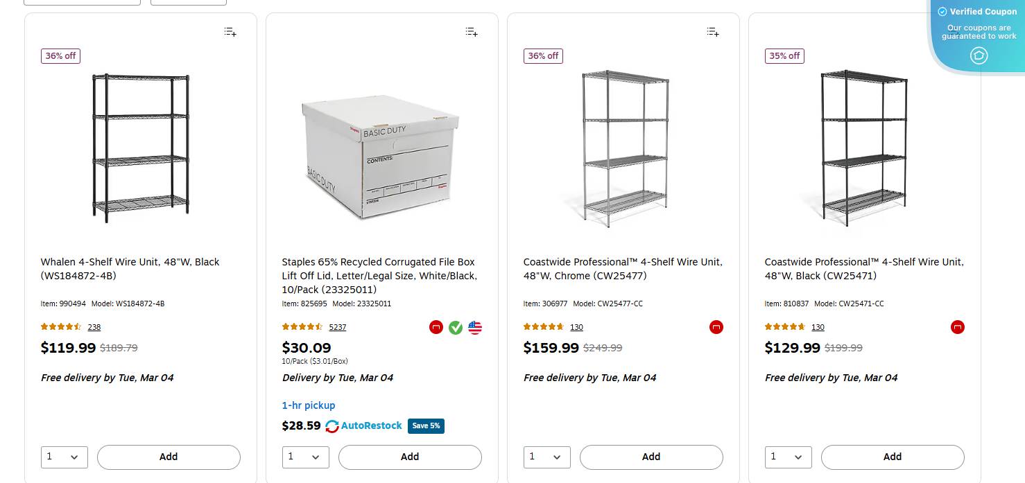
Task: Open the quantity dropdown for the Whalen shelf
Action: click(64, 457)
